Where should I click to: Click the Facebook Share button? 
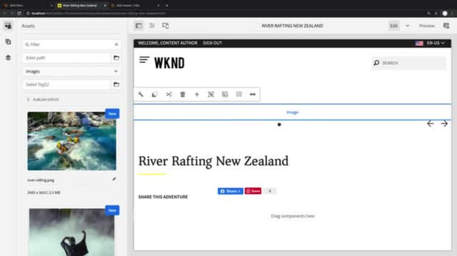pyautogui.click(x=230, y=191)
